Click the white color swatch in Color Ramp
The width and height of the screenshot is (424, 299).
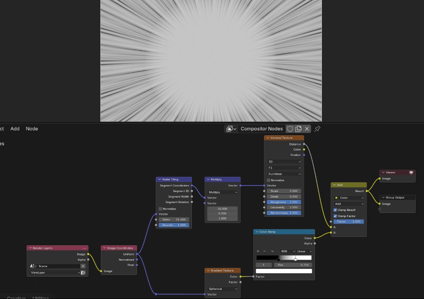(x=284, y=271)
